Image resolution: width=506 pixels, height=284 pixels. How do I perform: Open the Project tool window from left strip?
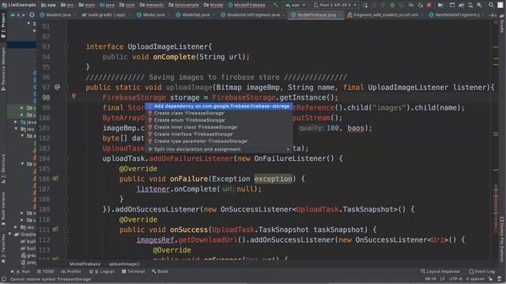click(x=3, y=25)
